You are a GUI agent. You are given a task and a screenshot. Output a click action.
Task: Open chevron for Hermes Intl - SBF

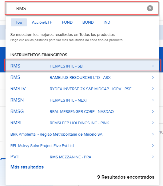[153, 66]
